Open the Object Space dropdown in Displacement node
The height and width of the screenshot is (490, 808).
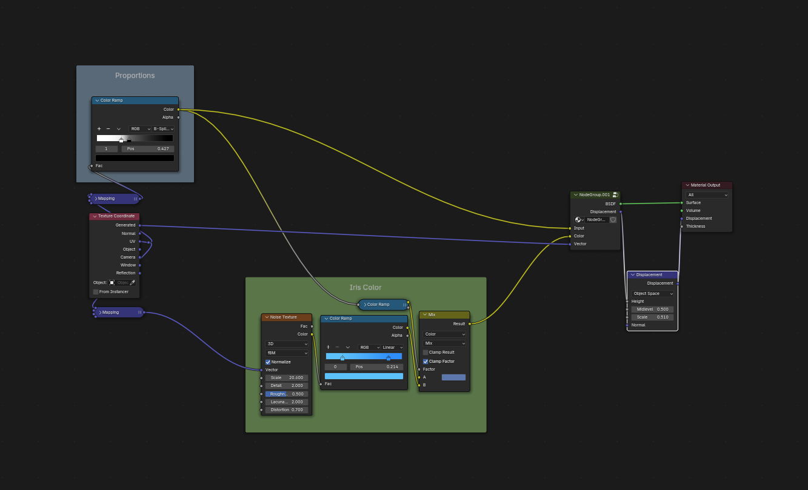pyautogui.click(x=652, y=293)
